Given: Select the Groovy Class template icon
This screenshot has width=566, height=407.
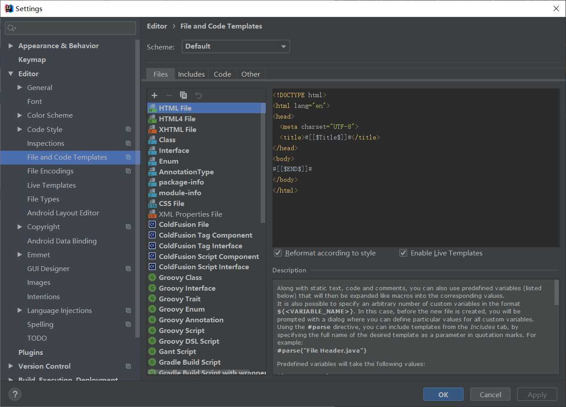Looking at the screenshot, I should pyautogui.click(x=152, y=278).
